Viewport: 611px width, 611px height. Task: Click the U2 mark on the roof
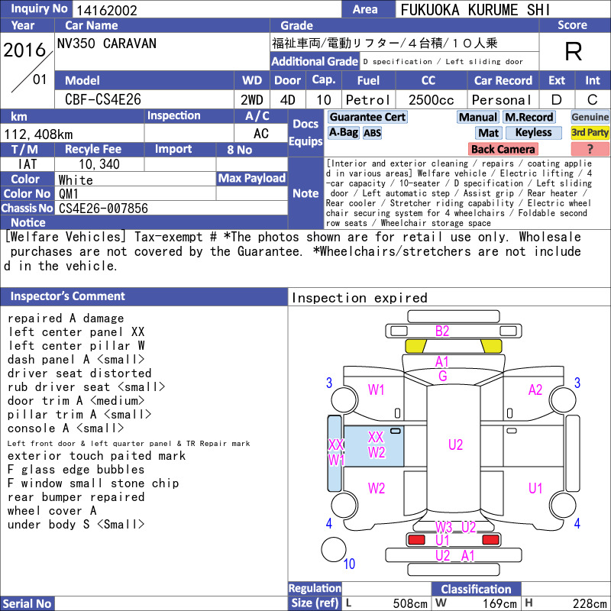point(455,445)
